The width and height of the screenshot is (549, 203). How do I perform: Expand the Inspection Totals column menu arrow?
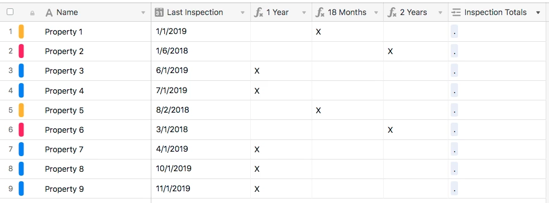(538, 13)
